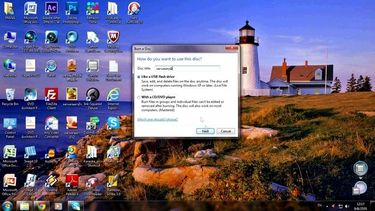Select the Winamp desktop icon
375x211 pixels.
click(52, 183)
